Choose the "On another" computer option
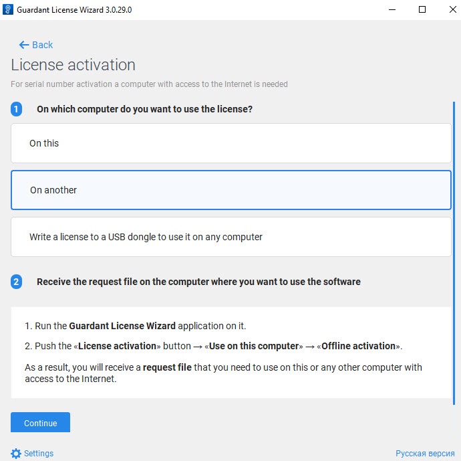 coord(231,190)
